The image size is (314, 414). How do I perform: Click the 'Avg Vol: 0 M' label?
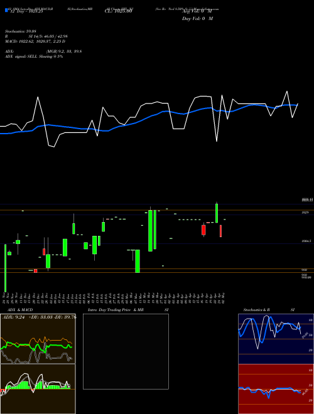click(197, 12)
